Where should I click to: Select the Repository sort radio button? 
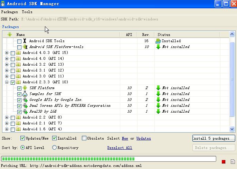(54, 147)
